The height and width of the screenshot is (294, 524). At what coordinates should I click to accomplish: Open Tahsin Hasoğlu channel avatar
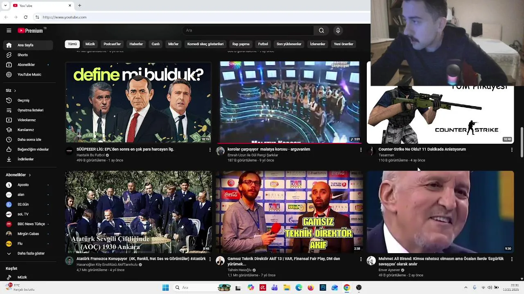220,261
